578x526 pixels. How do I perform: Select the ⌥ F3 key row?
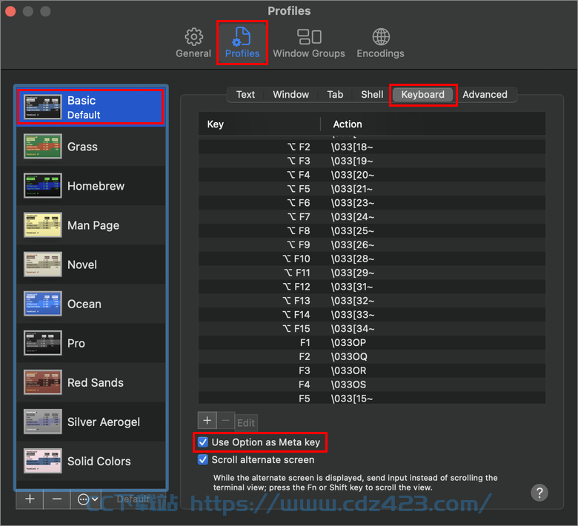(372, 161)
